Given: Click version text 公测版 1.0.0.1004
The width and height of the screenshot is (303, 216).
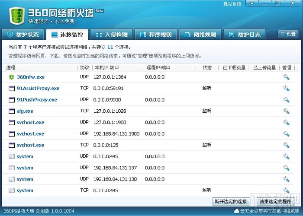Looking at the screenshot, I should click(x=55, y=211).
